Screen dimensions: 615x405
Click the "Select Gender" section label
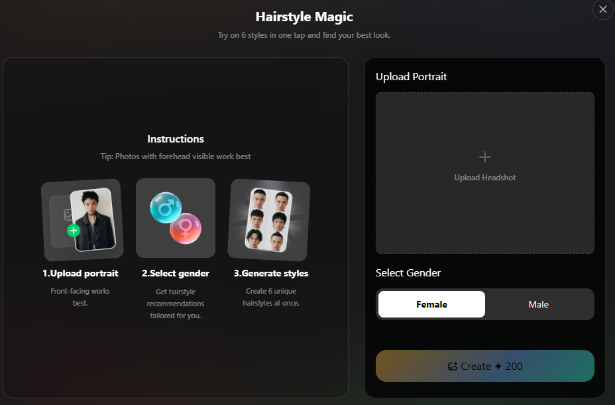pos(408,273)
